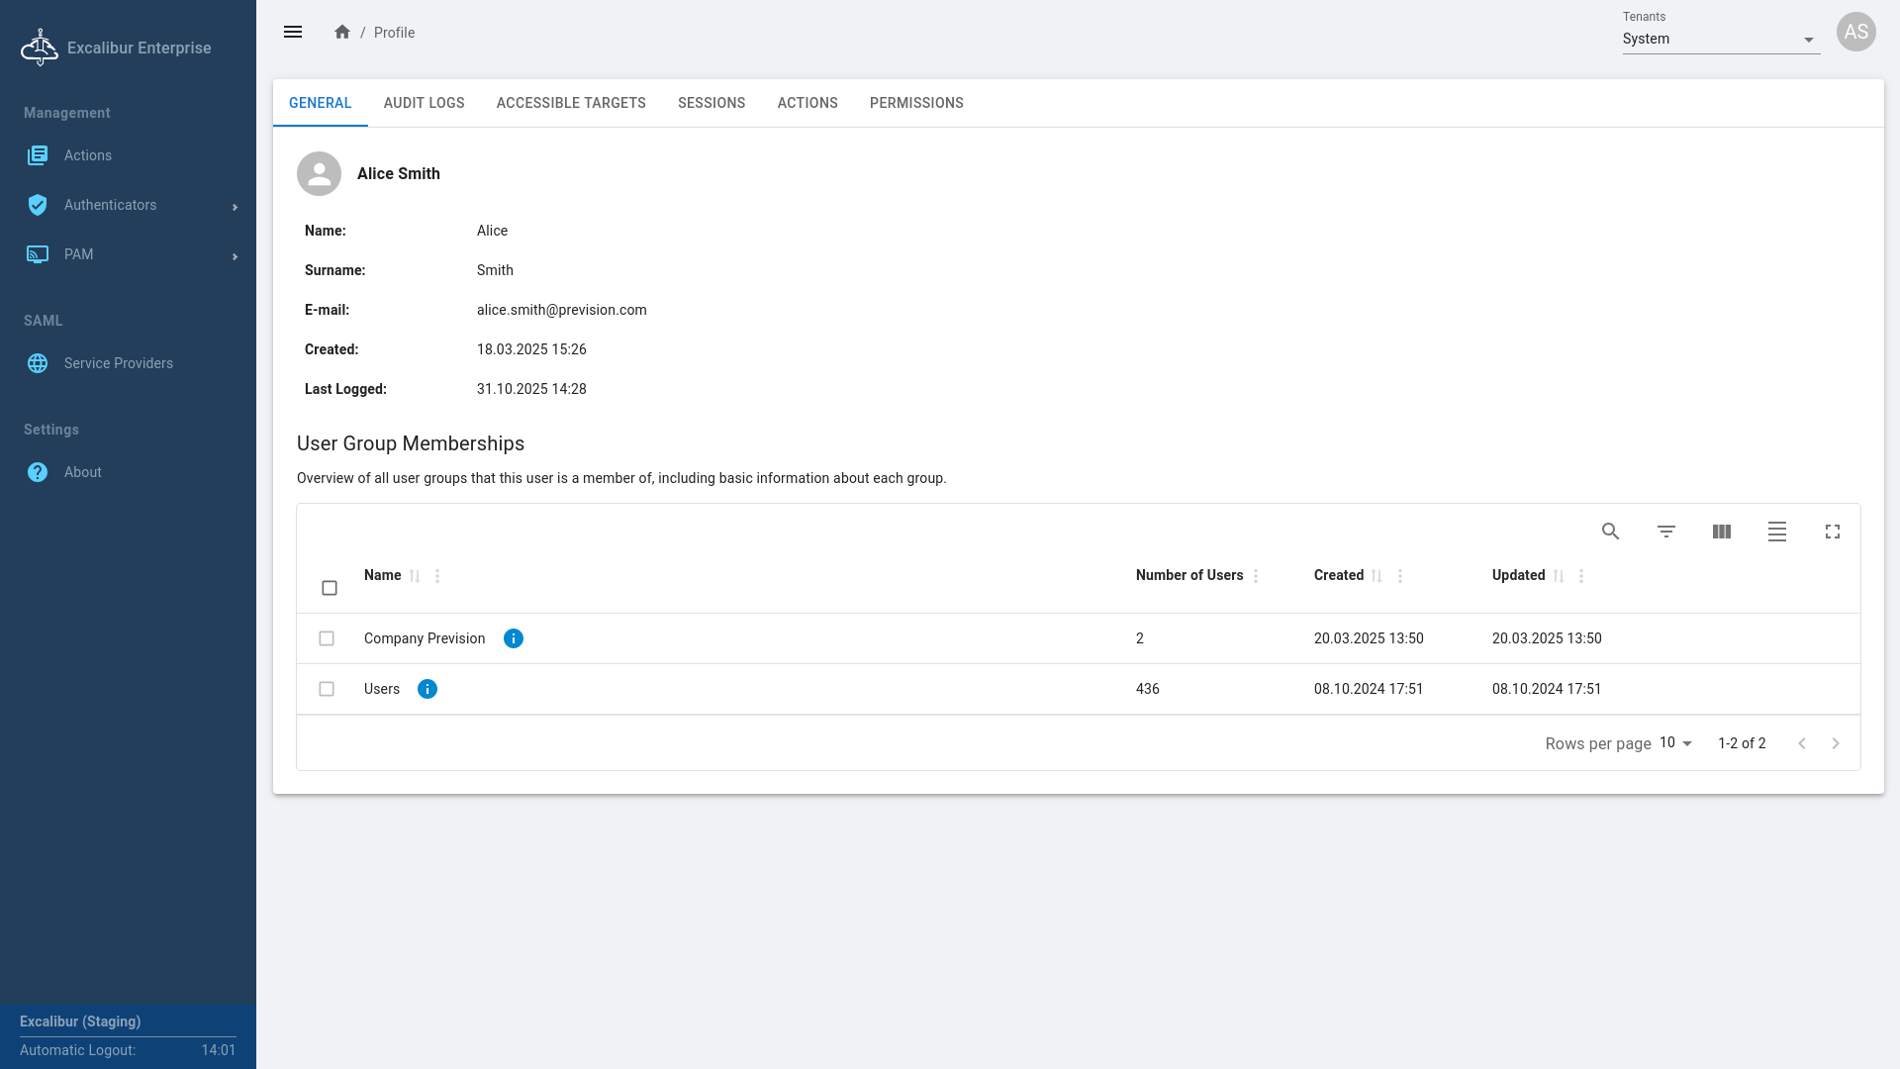This screenshot has width=1900, height=1069.
Task: Check the Users row checkbox
Action: pyautogui.click(x=327, y=689)
